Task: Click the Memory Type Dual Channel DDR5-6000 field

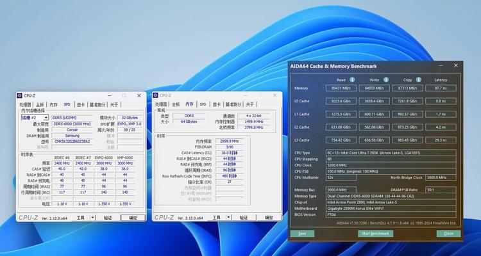Action: click(391, 196)
